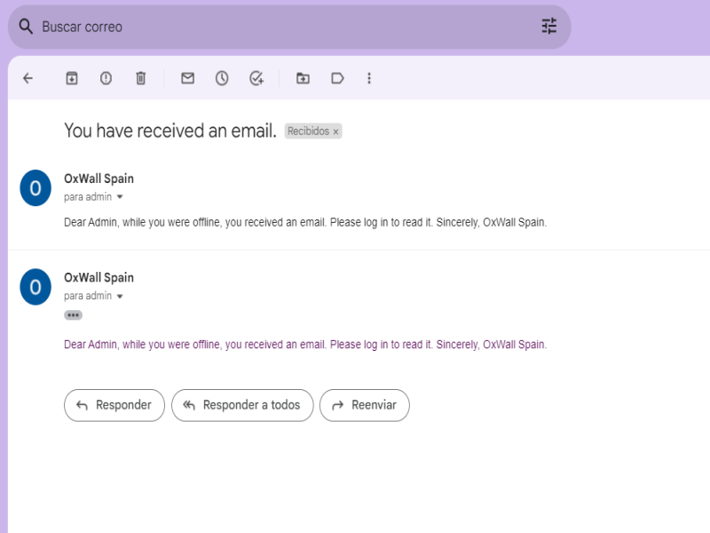Open the move to folder icon
Viewport: 710px width, 533px height.
pos(303,78)
